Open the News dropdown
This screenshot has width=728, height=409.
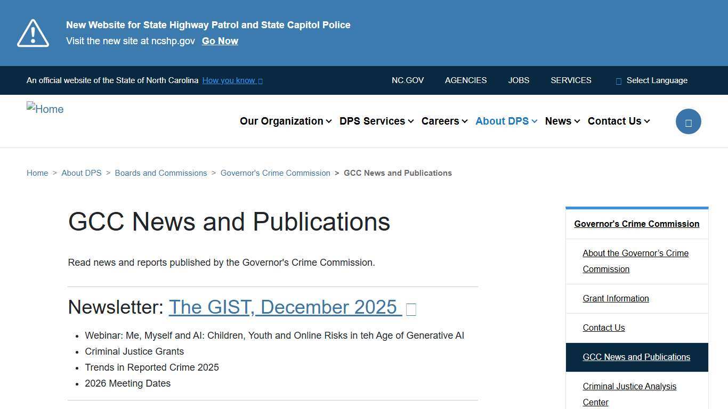(558, 121)
